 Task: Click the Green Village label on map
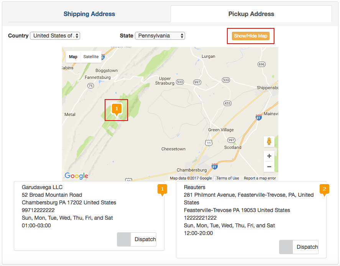click(221, 130)
